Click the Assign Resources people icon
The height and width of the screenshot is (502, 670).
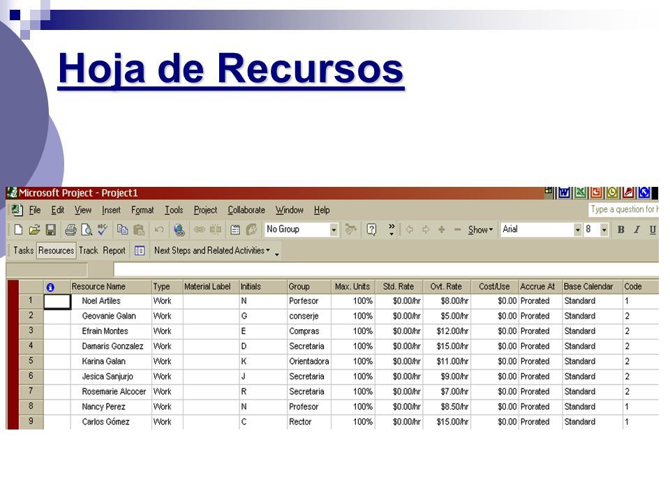click(252, 229)
